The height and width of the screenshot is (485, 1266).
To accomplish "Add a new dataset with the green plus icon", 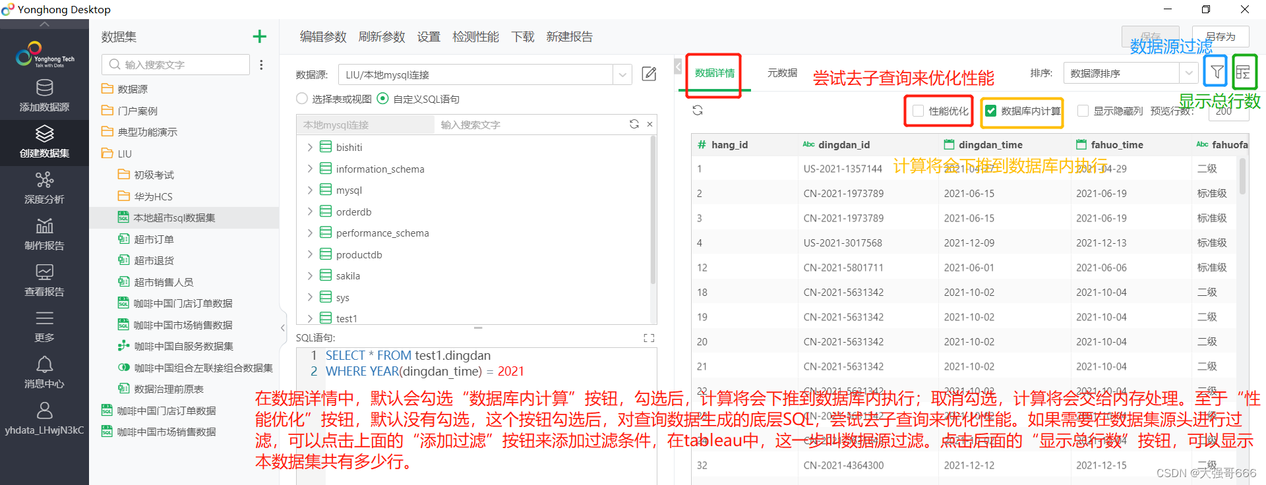I will [x=260, y=36].
